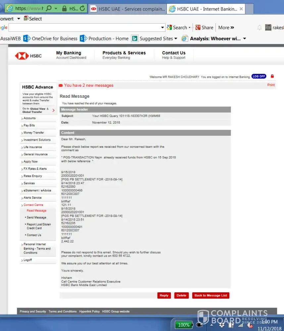This screenshot has height=331, width=284.
Task: Open Products & Services menu
Action: click(x=124, y=55)
